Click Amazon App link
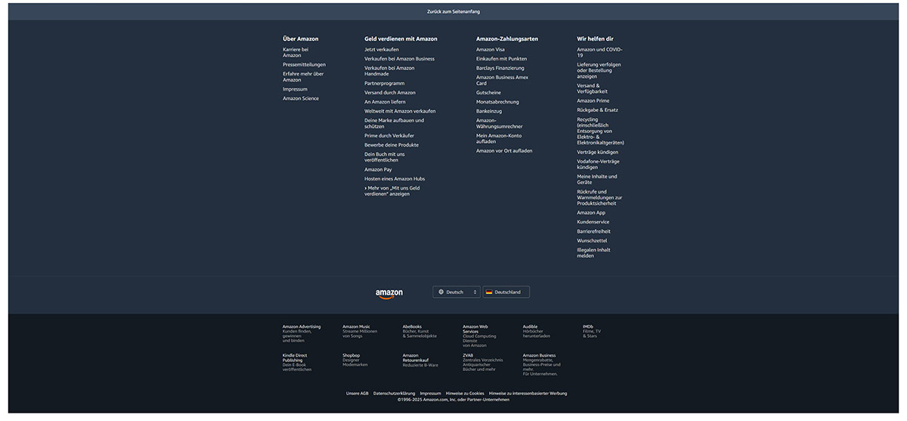Viewport: 907px width, 421px height. click(x=591, y=212)
